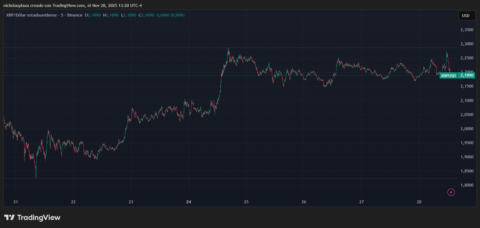
Task: Click the closing value C2,1890 in legend
Action: [146, 15]
